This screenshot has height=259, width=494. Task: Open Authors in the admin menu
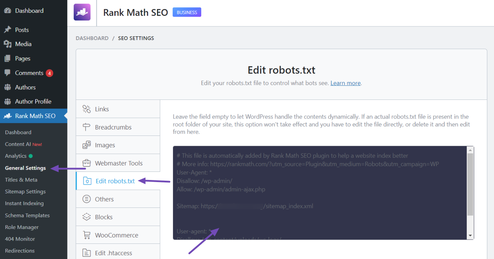[x=34, y=87]
